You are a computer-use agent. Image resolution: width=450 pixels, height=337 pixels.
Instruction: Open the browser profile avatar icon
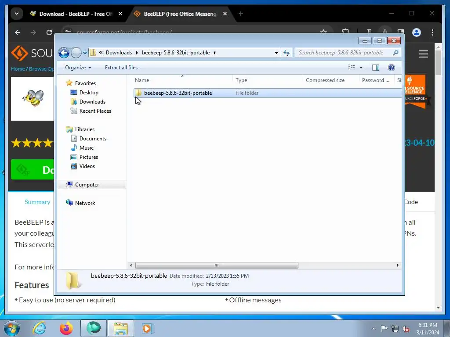click(417, 32)
